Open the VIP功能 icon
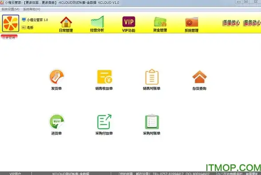 [x=129, y=22]
